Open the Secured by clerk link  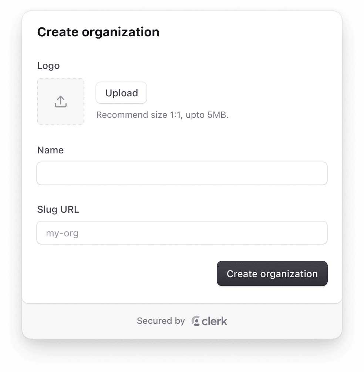pyautogui.click(x=182, y=321)
